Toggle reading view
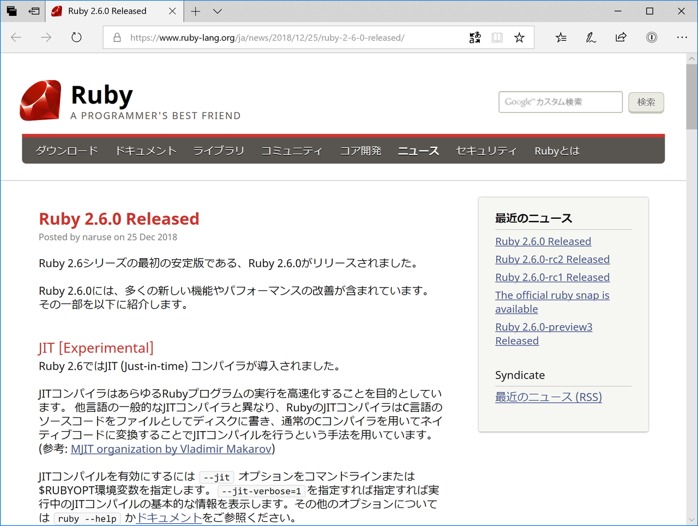This screenshot has height=526, width=698. point(497,37)
